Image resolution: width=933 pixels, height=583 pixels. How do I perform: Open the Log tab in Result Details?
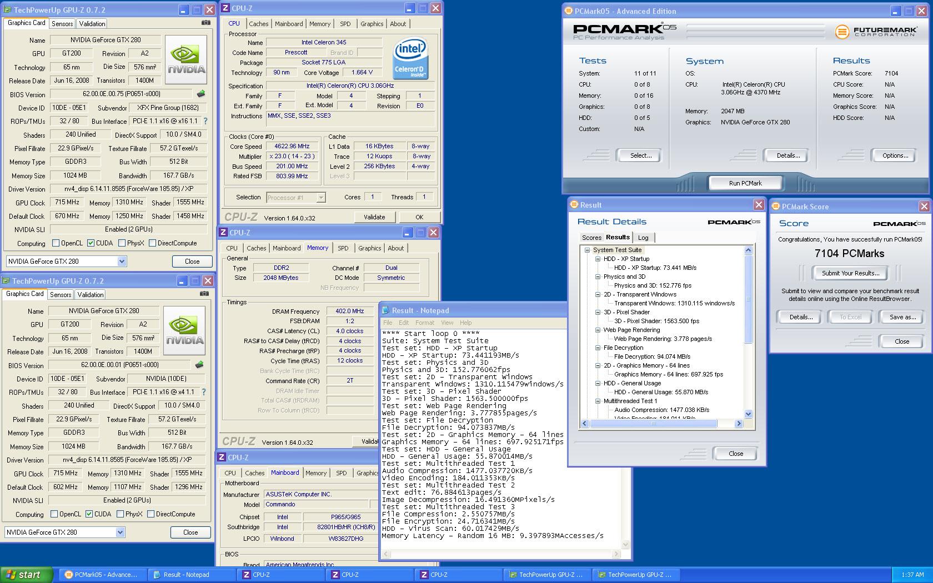coord(643,238)
